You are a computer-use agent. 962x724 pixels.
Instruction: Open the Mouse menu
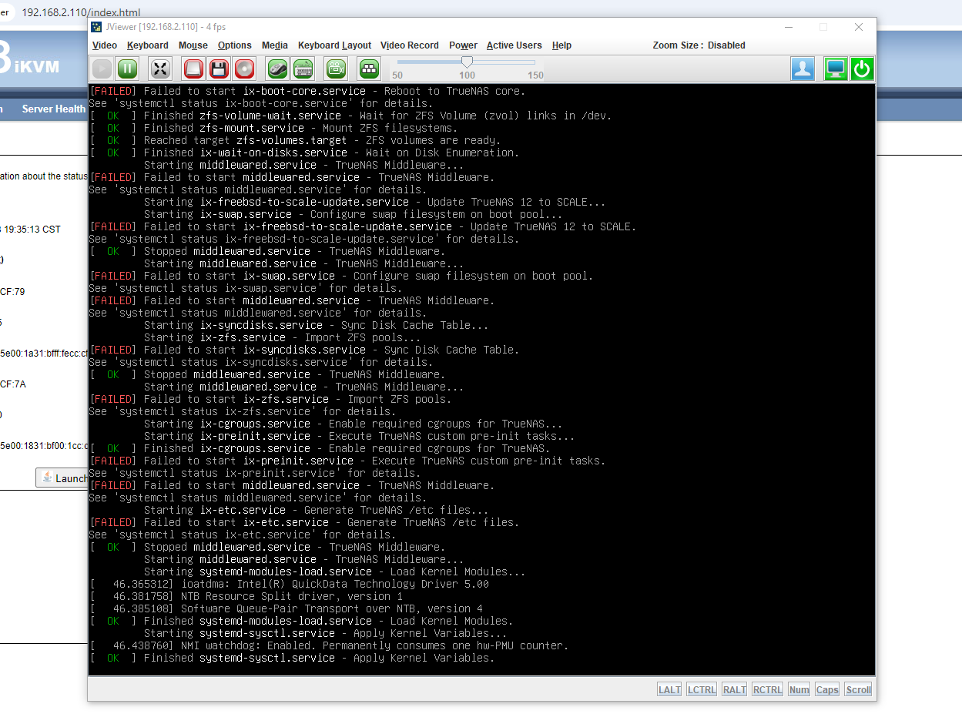193,45
